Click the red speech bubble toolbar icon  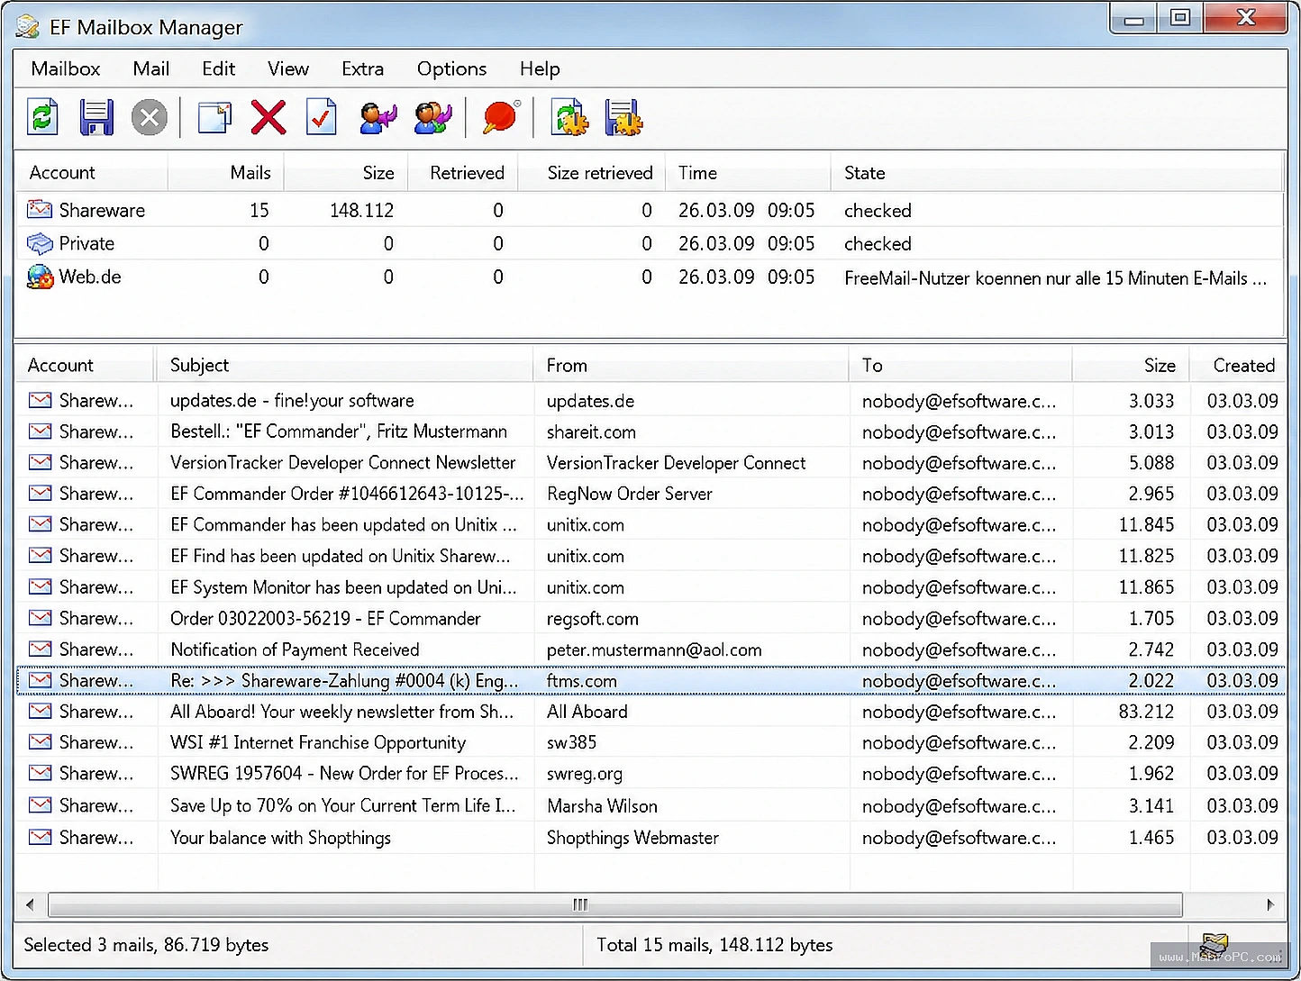(501, 118)
